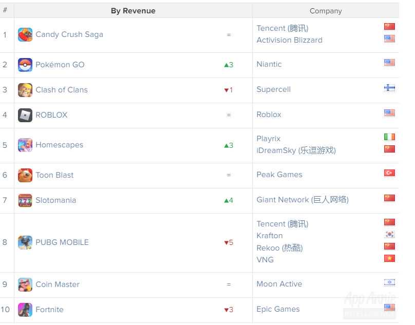The height and width of the screenshot is (325, 415).
Task: Click the Homescapes app icon
Action: 25,145
